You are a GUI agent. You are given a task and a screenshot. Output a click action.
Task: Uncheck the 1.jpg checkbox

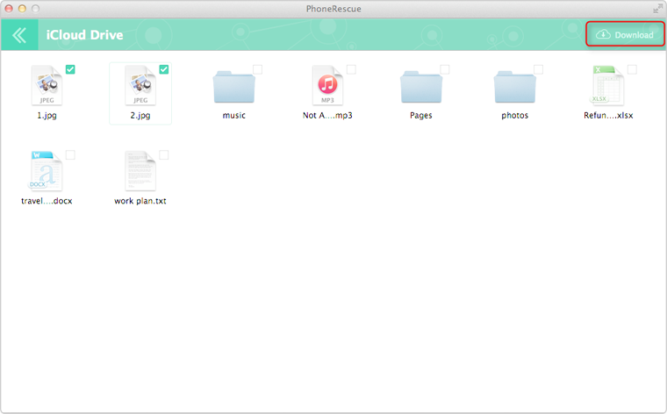click(x=70, y=69)
